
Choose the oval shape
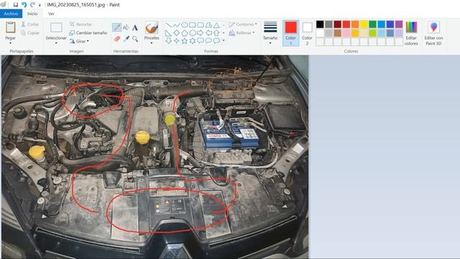click(185, 25)
